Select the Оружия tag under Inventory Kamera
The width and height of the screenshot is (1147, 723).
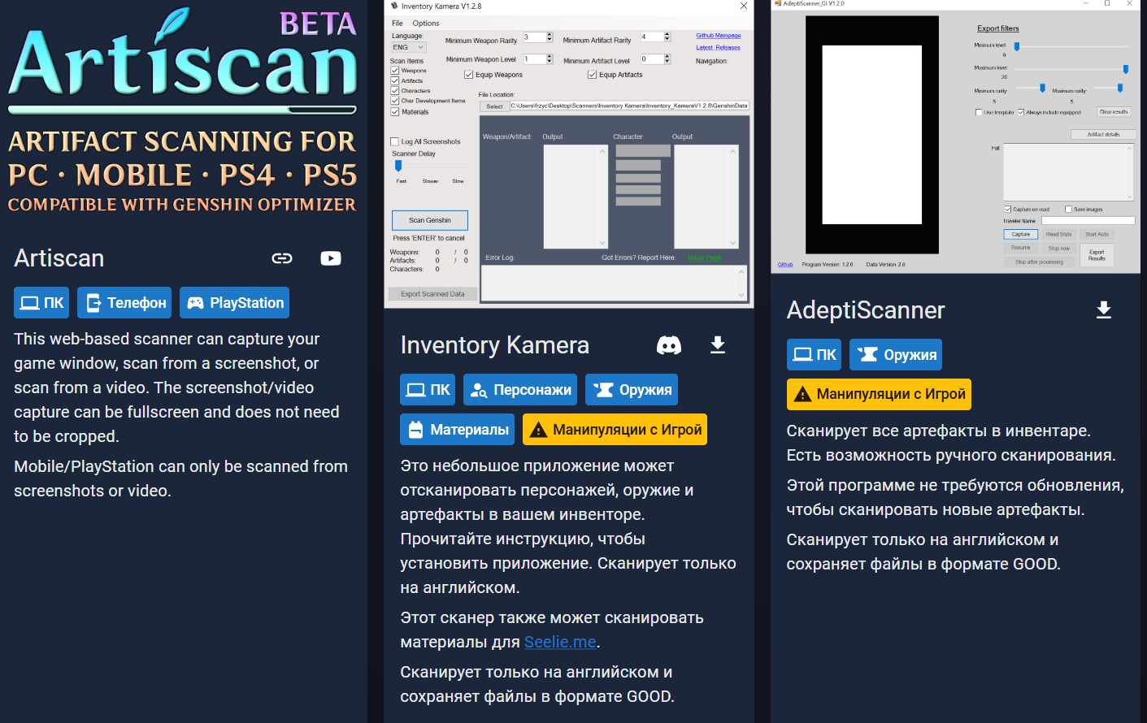632,390
